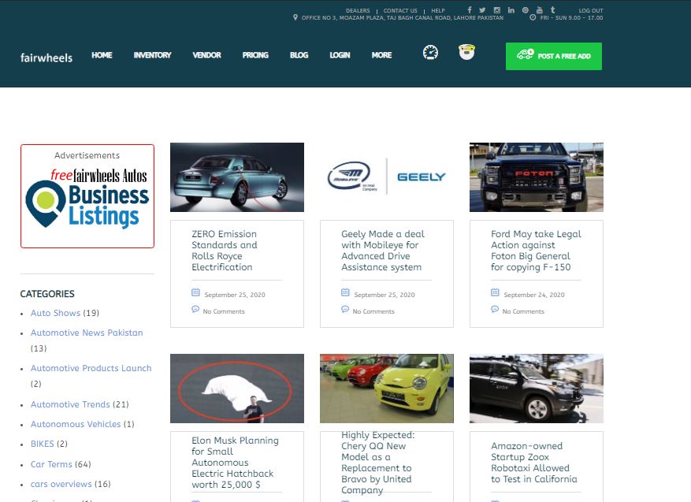691x502 pixels.
Task: Select the Automotive Products Launch category
Action: (x=91, y=368)
